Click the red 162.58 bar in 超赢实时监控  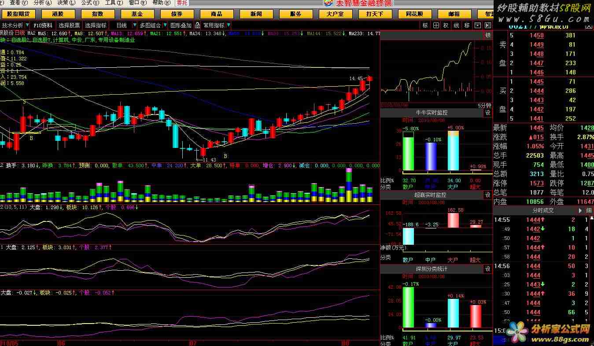tap(453, 221)
